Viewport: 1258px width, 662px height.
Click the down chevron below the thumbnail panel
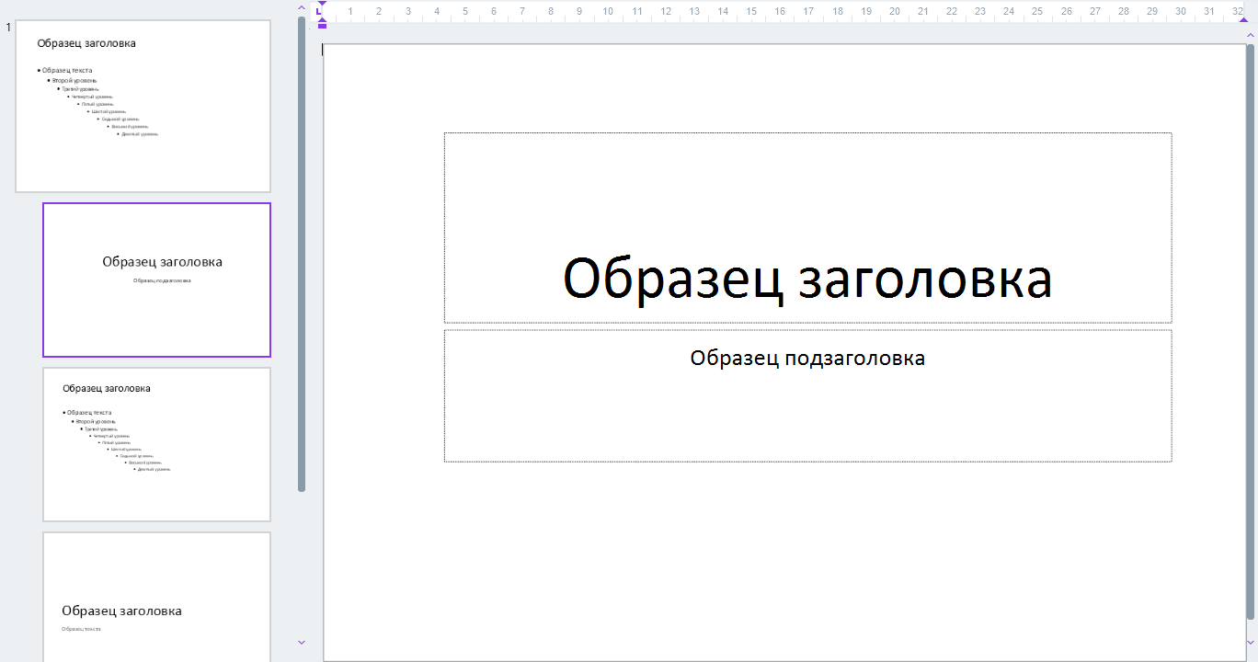[x=300, y=641]
